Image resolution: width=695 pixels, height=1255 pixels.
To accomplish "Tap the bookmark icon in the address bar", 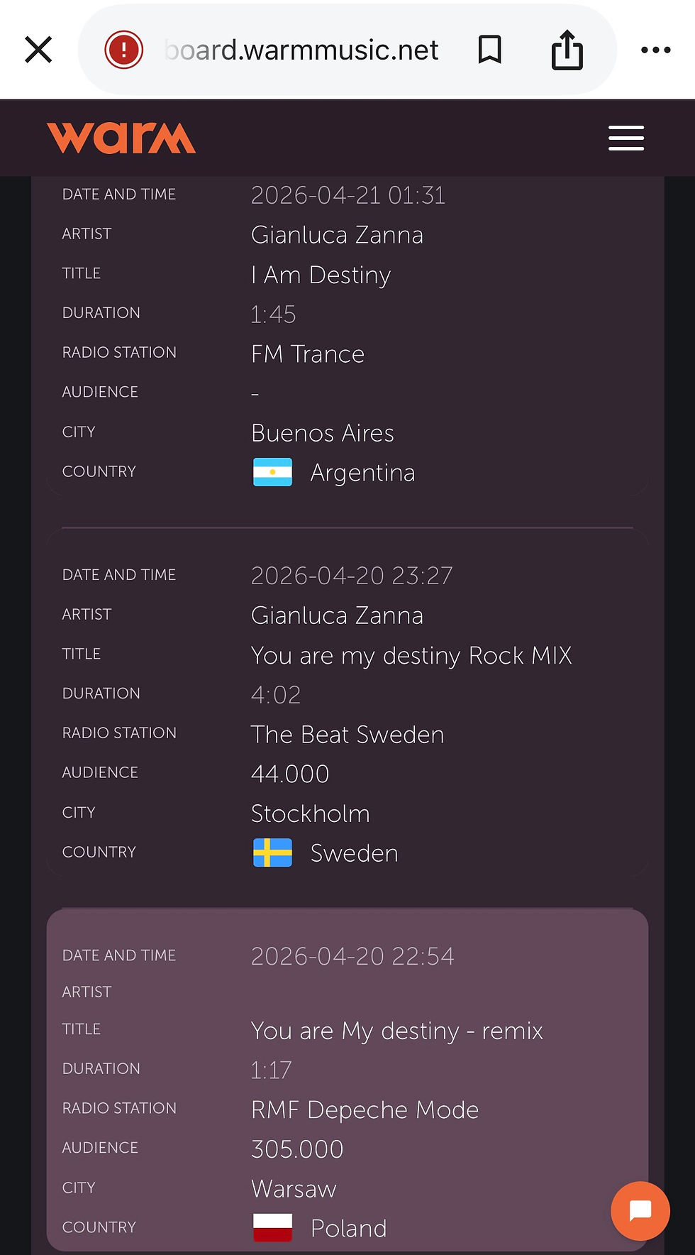I will point(490,50).
